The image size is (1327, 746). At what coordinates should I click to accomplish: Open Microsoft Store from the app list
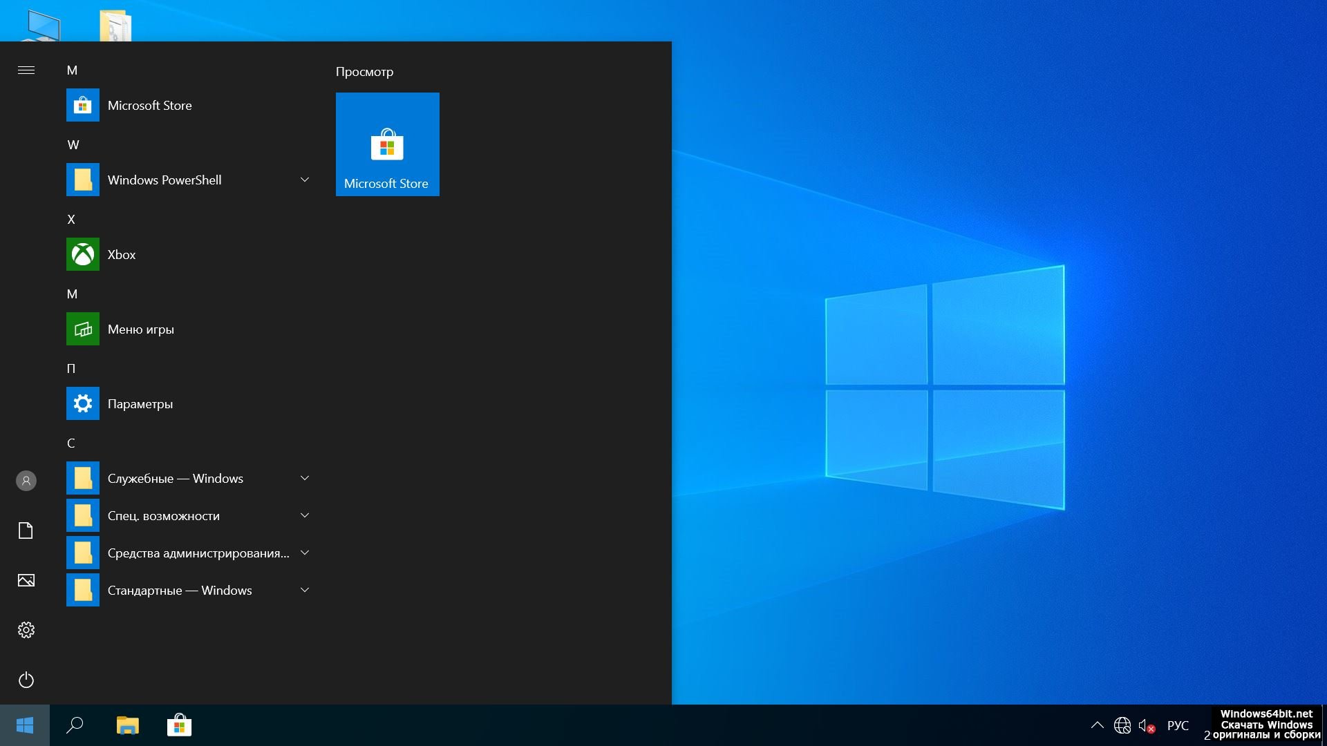pos(149,106)
